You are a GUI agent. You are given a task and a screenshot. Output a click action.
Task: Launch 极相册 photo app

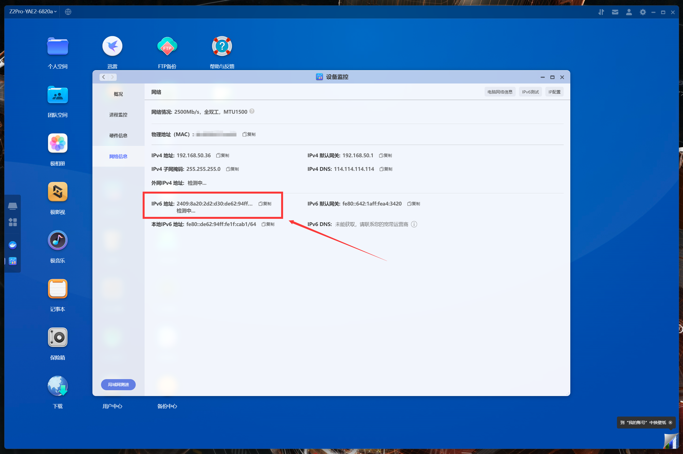click(58, 143)
